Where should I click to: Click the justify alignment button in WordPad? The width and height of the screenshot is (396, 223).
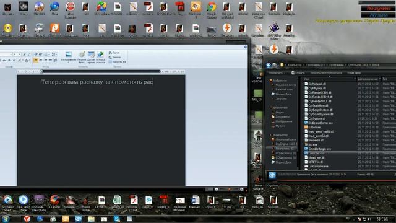pos(50,60)
